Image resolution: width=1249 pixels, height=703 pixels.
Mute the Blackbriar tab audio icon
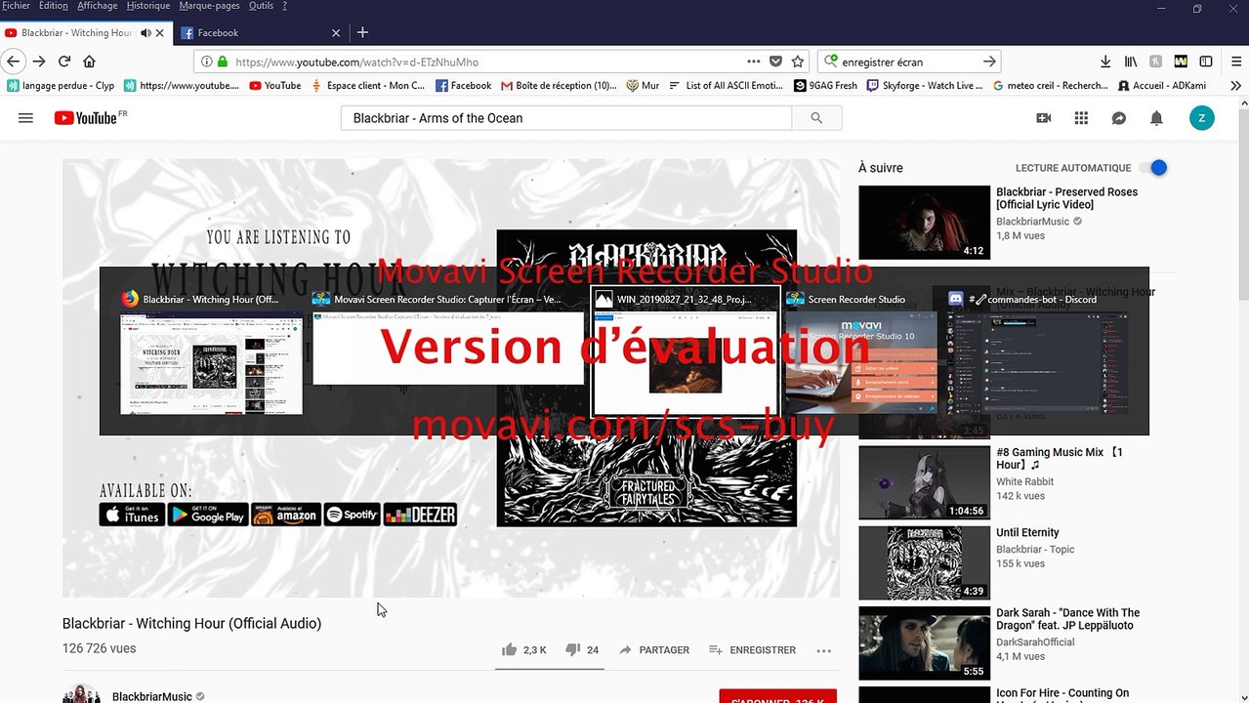(146, 32)
